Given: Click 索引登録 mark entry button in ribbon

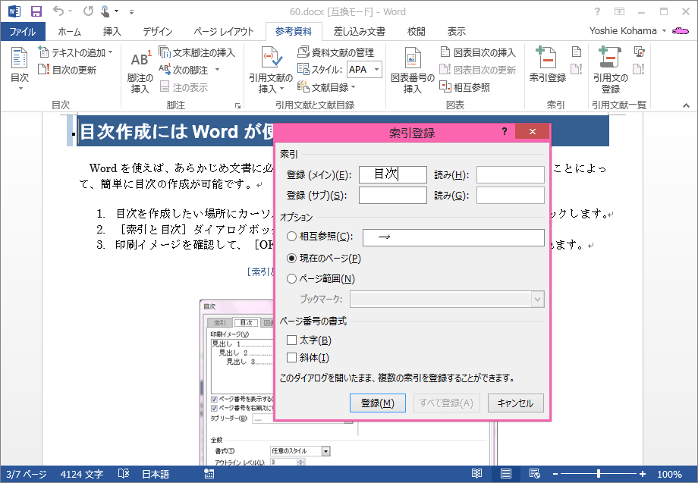Looking at the screenshot, I should (548, 65).
